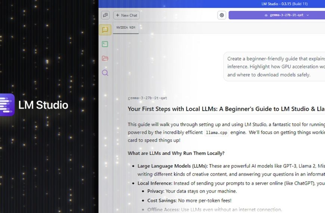Start a New Chat
Viewport: 325px width, 213px height.
pyautogui.click(x=127, y=15)
